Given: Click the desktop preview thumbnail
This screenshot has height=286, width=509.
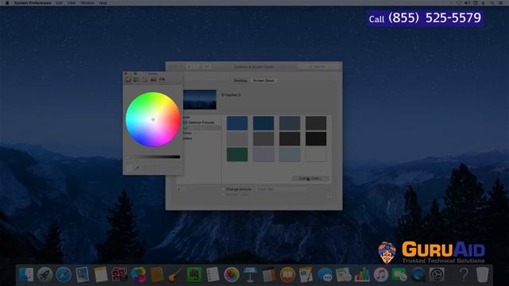Looking at the screenshot, I should click(200, 99).
